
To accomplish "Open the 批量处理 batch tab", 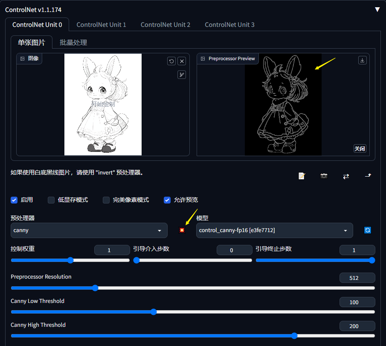I will point(73,42).
